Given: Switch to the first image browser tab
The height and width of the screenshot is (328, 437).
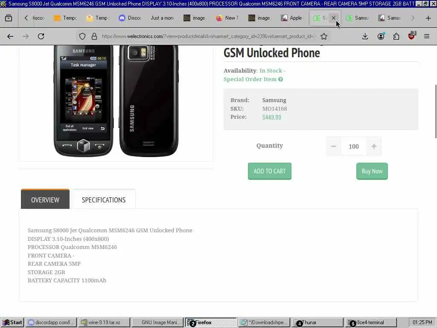Looking at the screenshot, I should click(x=195, y=18).
